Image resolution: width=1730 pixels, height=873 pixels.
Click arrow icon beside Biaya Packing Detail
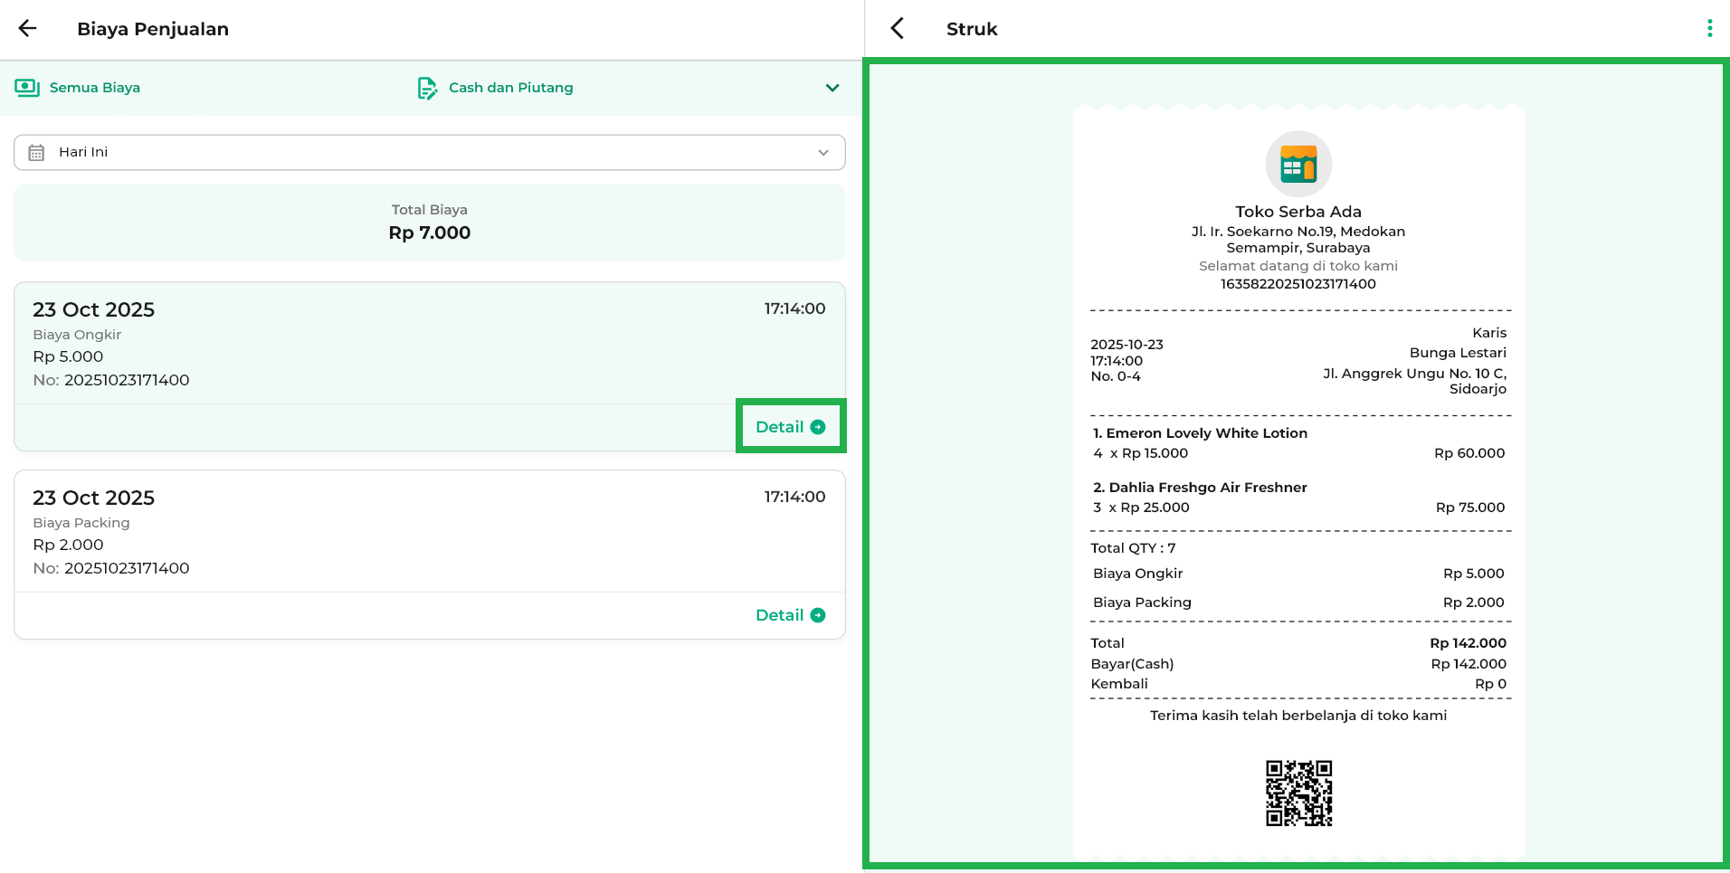[818, 615]
